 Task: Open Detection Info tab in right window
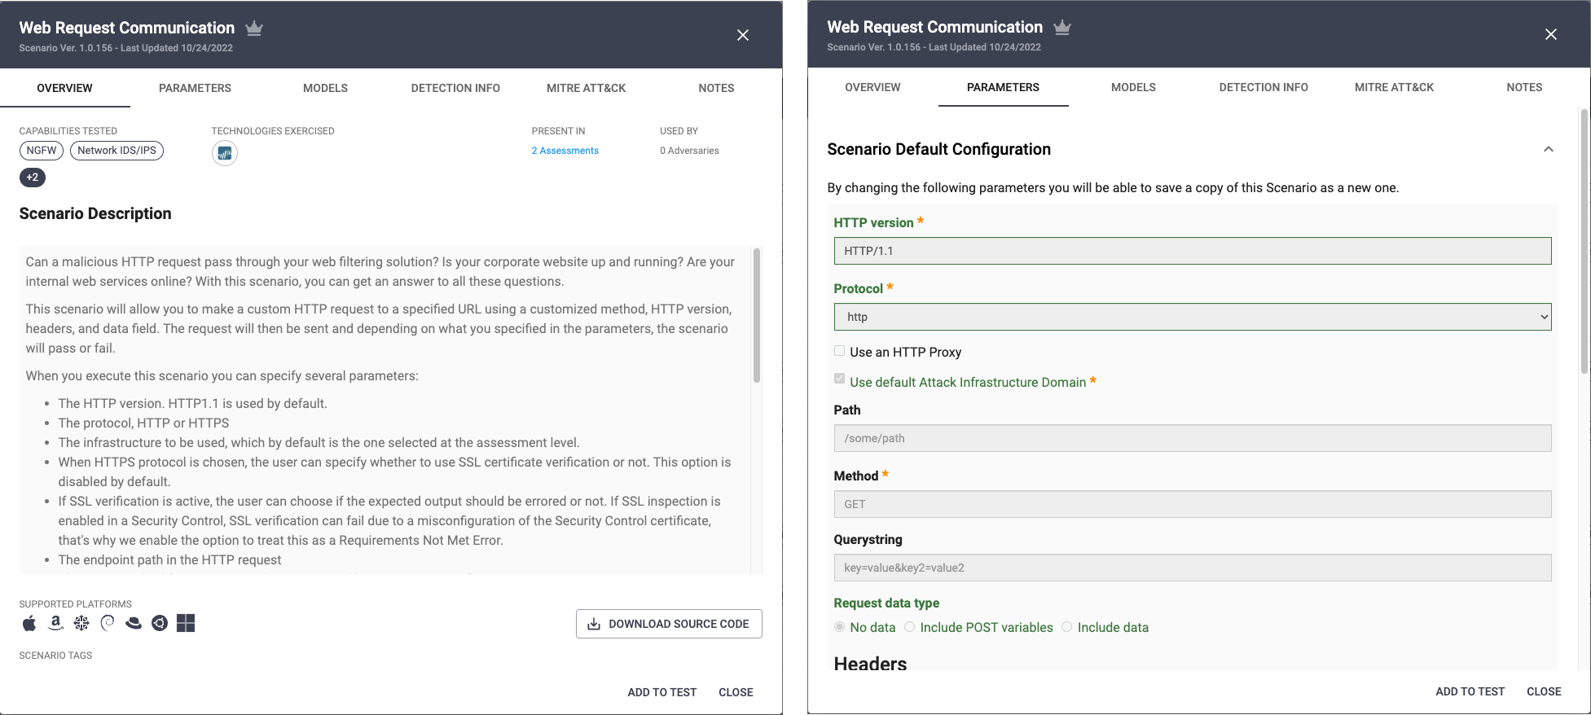(x=1264, y=87)
